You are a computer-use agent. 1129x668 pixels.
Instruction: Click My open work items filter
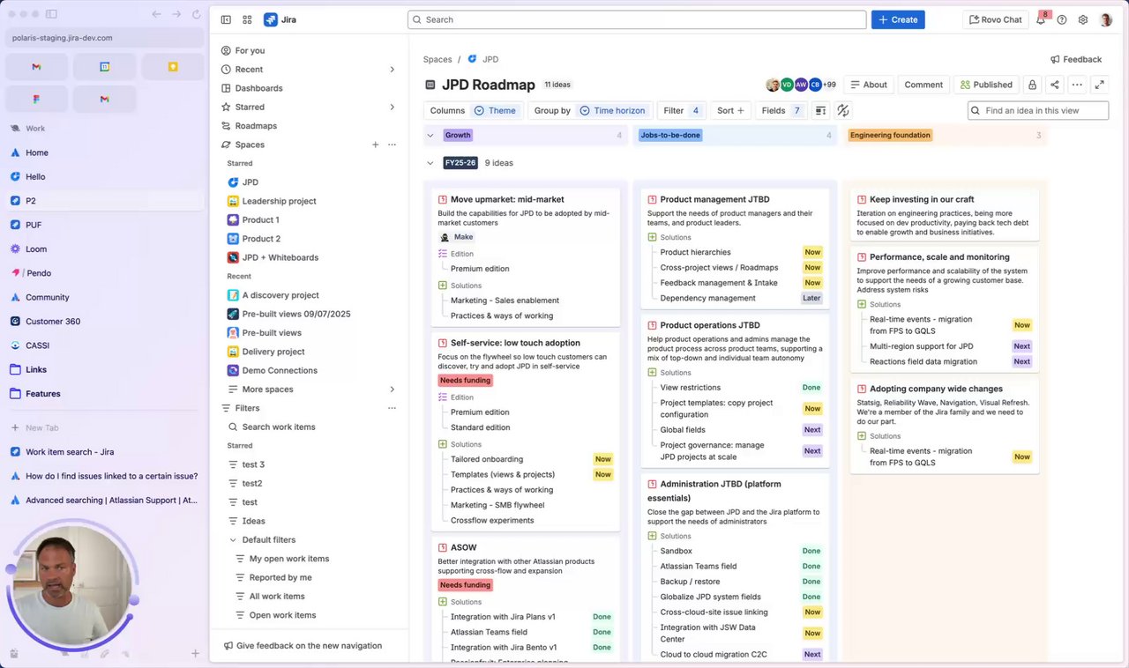[x=289, y=559]
